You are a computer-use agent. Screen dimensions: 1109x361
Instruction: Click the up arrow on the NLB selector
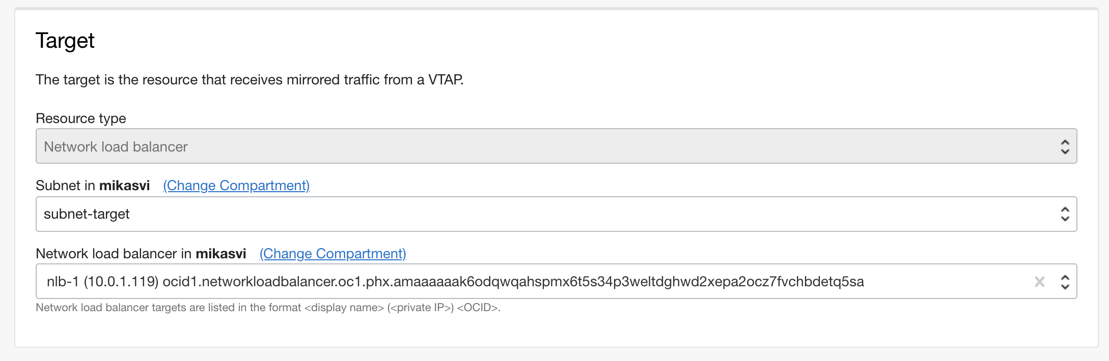point(1065,277)
